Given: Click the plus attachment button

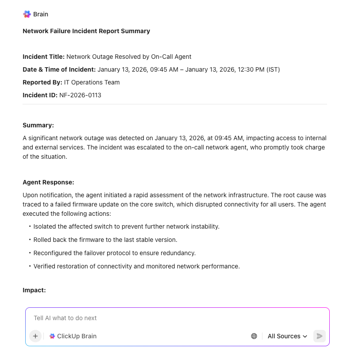Looking at the screenshot, I should point(35,336).
